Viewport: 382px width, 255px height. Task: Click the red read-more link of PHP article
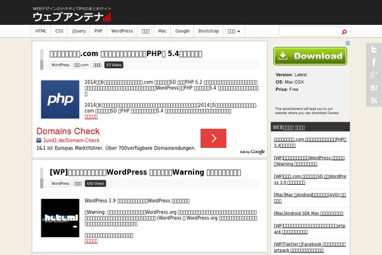pos(91,117)
